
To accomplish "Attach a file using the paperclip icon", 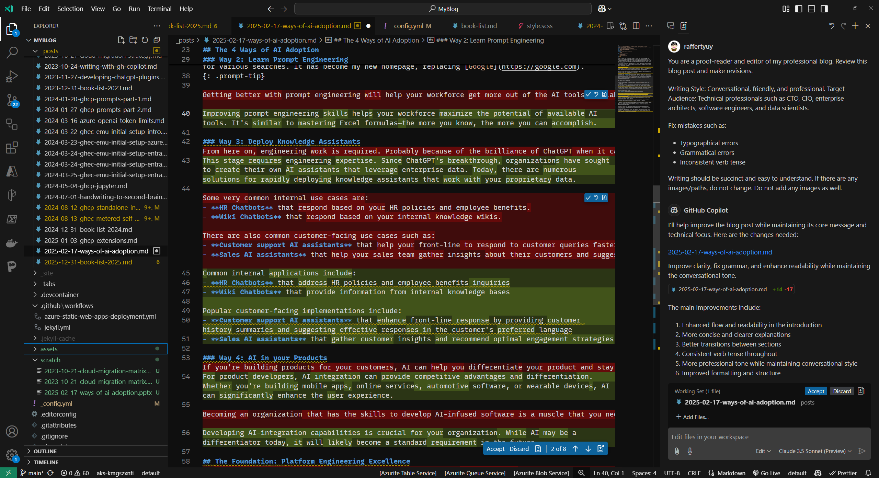I will (677, 451).
